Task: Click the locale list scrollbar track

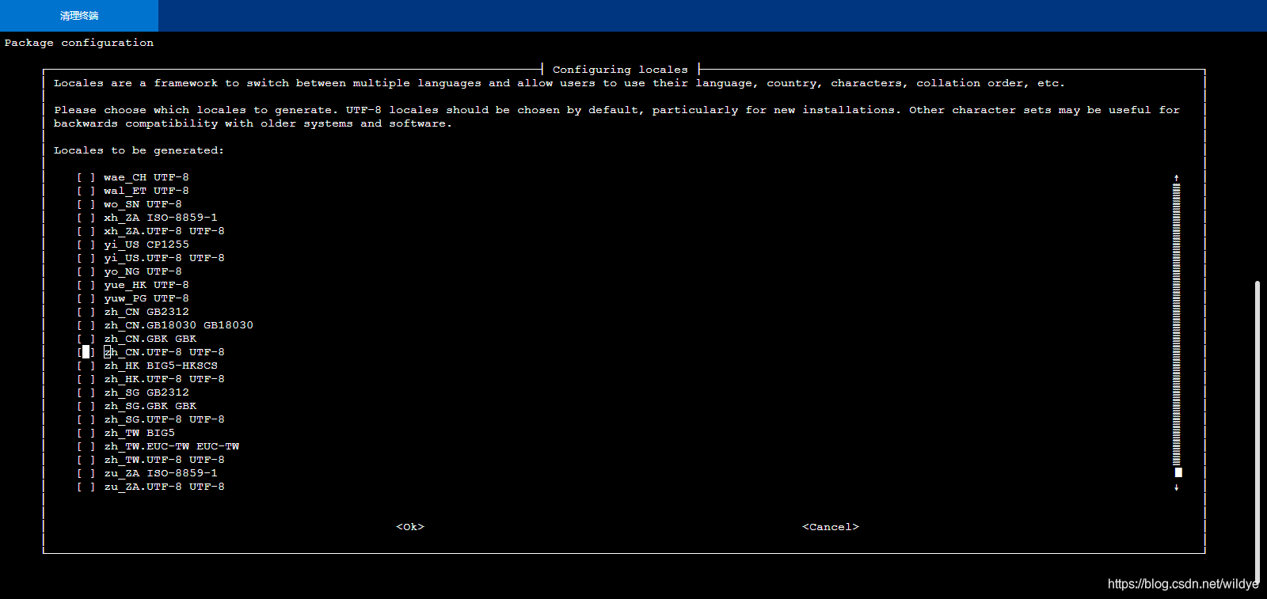Action: [x=1177, y=324]
